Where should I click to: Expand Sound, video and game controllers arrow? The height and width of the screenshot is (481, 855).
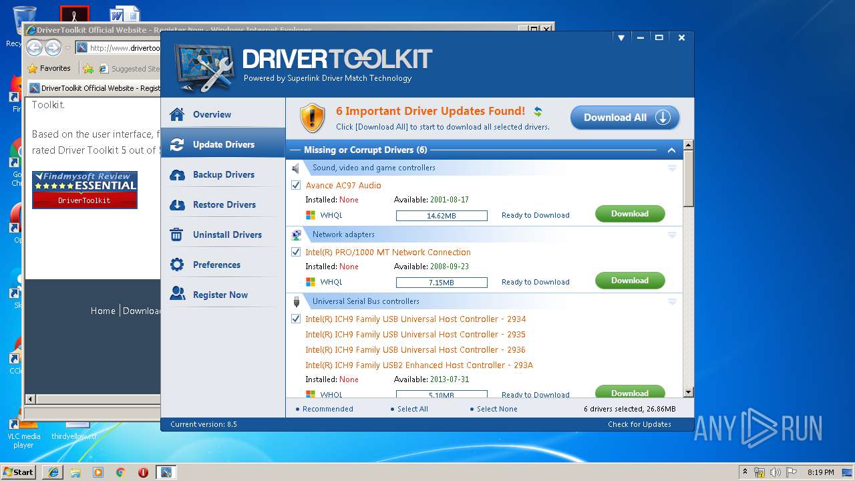pos(672,168)
